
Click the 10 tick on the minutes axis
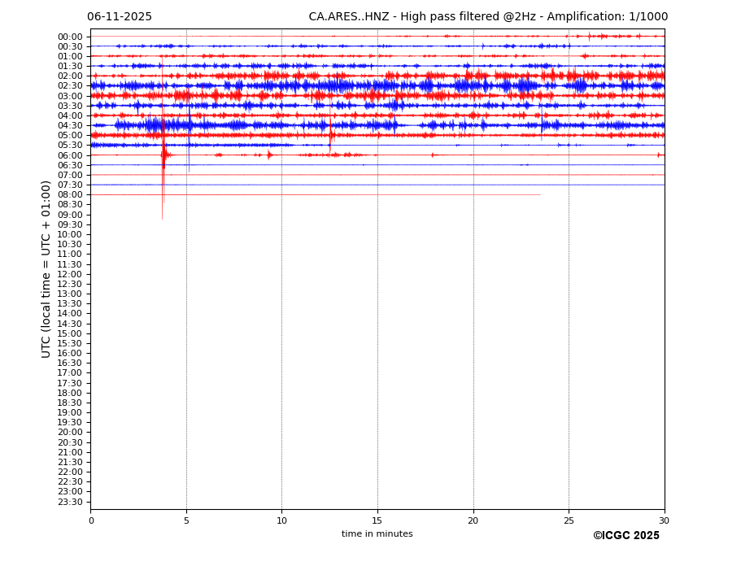pos(281,520)
